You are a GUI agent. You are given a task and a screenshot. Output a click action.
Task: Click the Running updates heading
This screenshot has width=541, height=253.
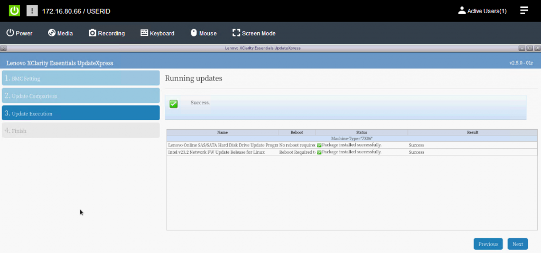[193, 78]
